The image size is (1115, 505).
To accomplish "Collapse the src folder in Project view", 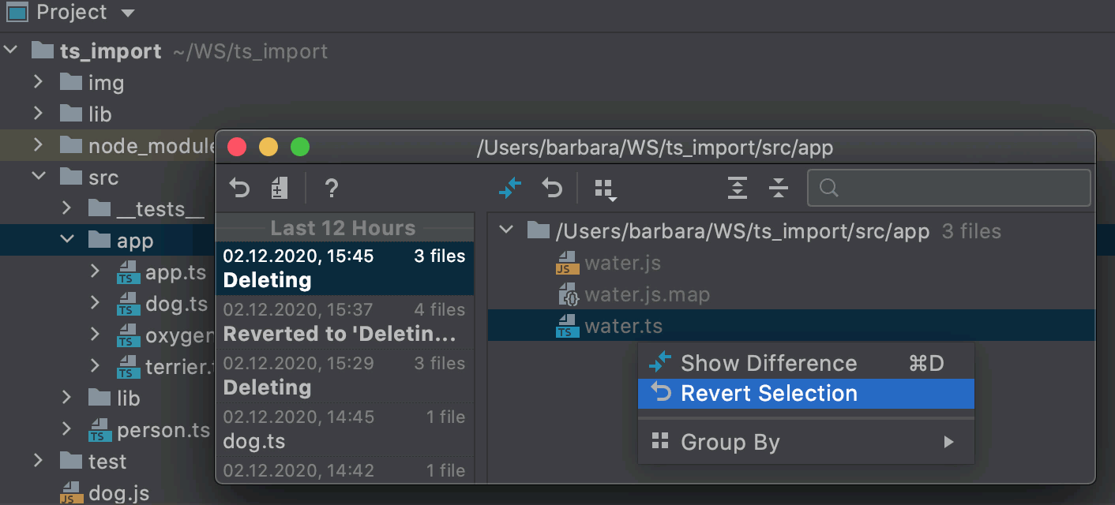I will point(38,177).
